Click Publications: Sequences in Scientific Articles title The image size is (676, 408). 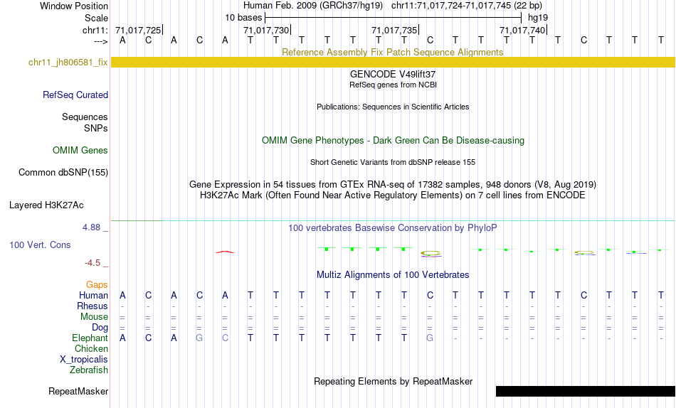pyautogui.click(x=393, y=107)
